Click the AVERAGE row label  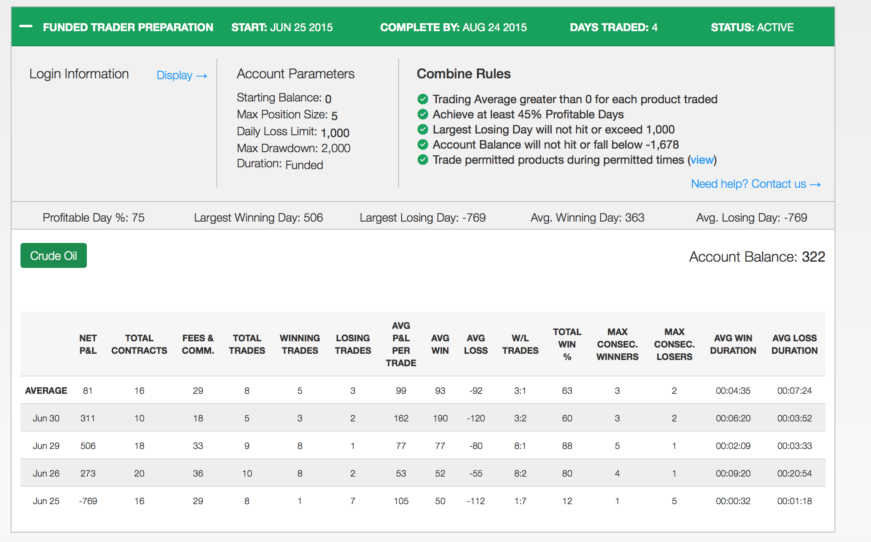pos(46,390)
